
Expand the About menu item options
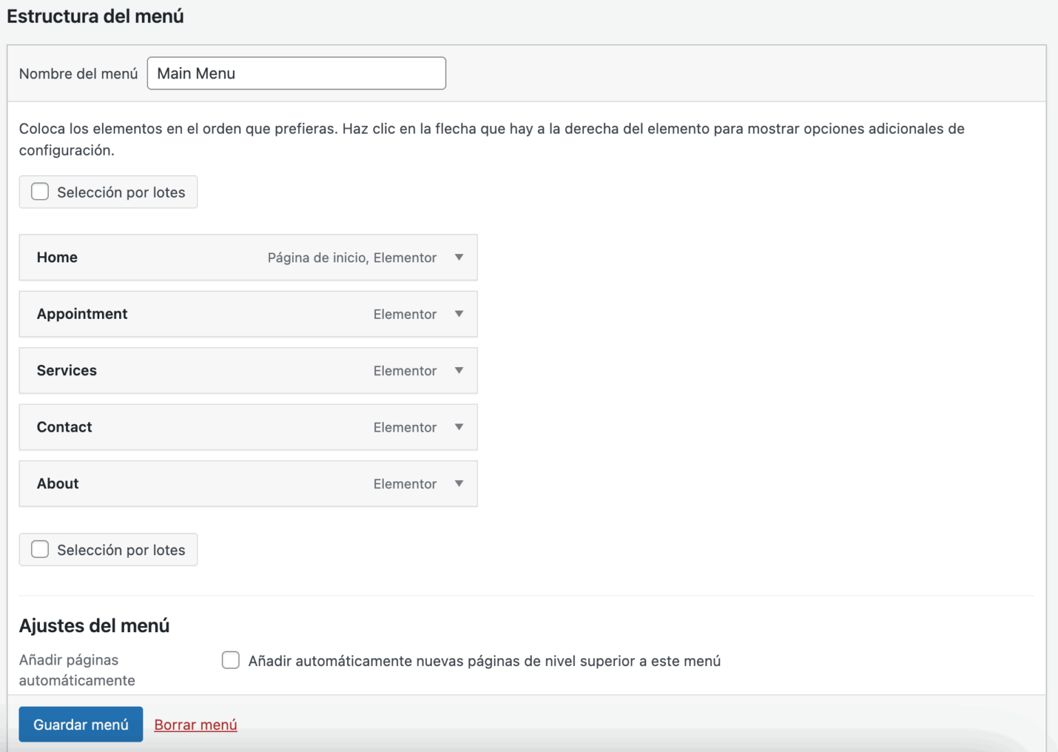[459, 483]
